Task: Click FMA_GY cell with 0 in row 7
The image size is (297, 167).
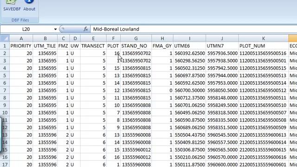Action: coord(162,90)
